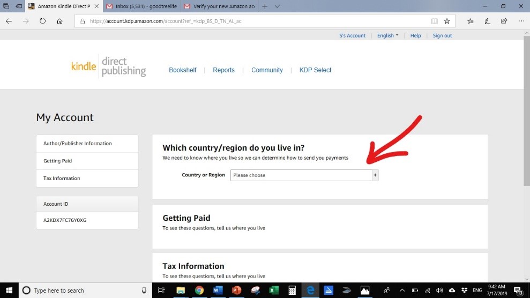This screenshot has width=530, height=298.
Task: Click the ENG input language indicator
Action: click(477, 290)
